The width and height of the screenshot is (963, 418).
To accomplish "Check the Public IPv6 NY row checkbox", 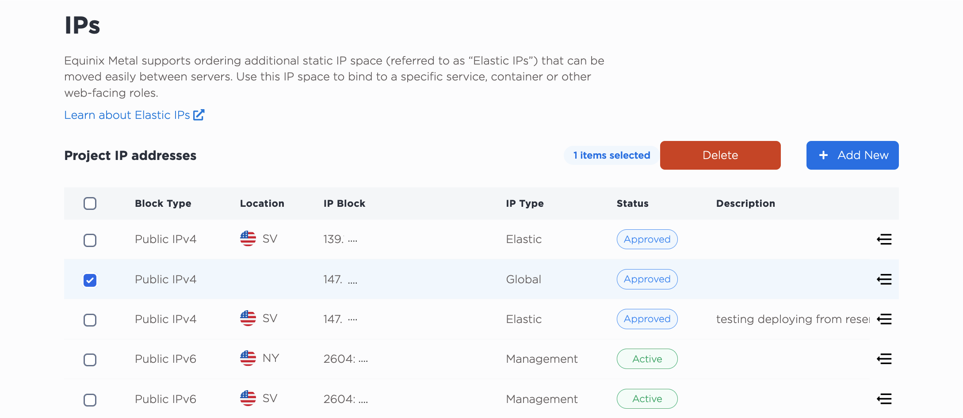I will tap(90, 360).
